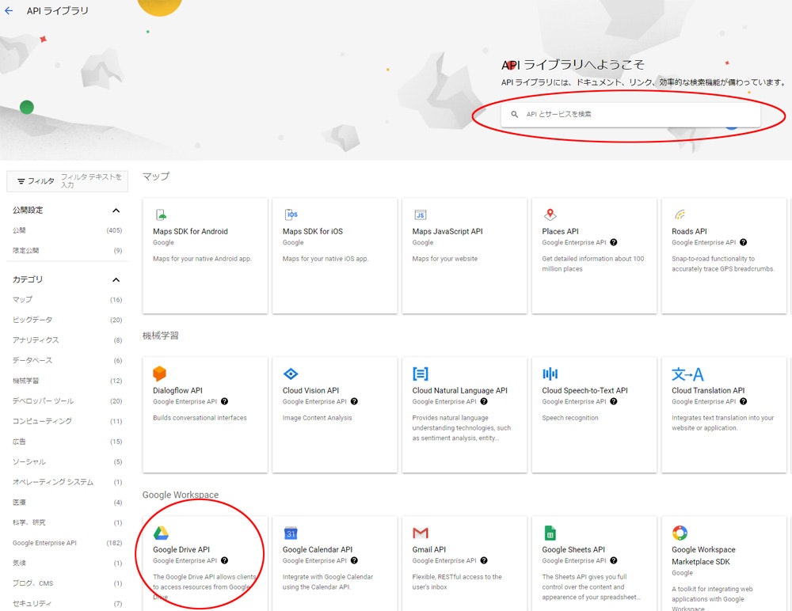792x611 pixels.
Task: Click the Dialogflow API orange cube icon
Action: [160, 374]
